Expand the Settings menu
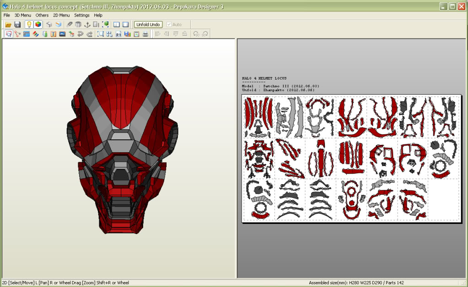This screenshot has width=468, height=287. (82, 15)
